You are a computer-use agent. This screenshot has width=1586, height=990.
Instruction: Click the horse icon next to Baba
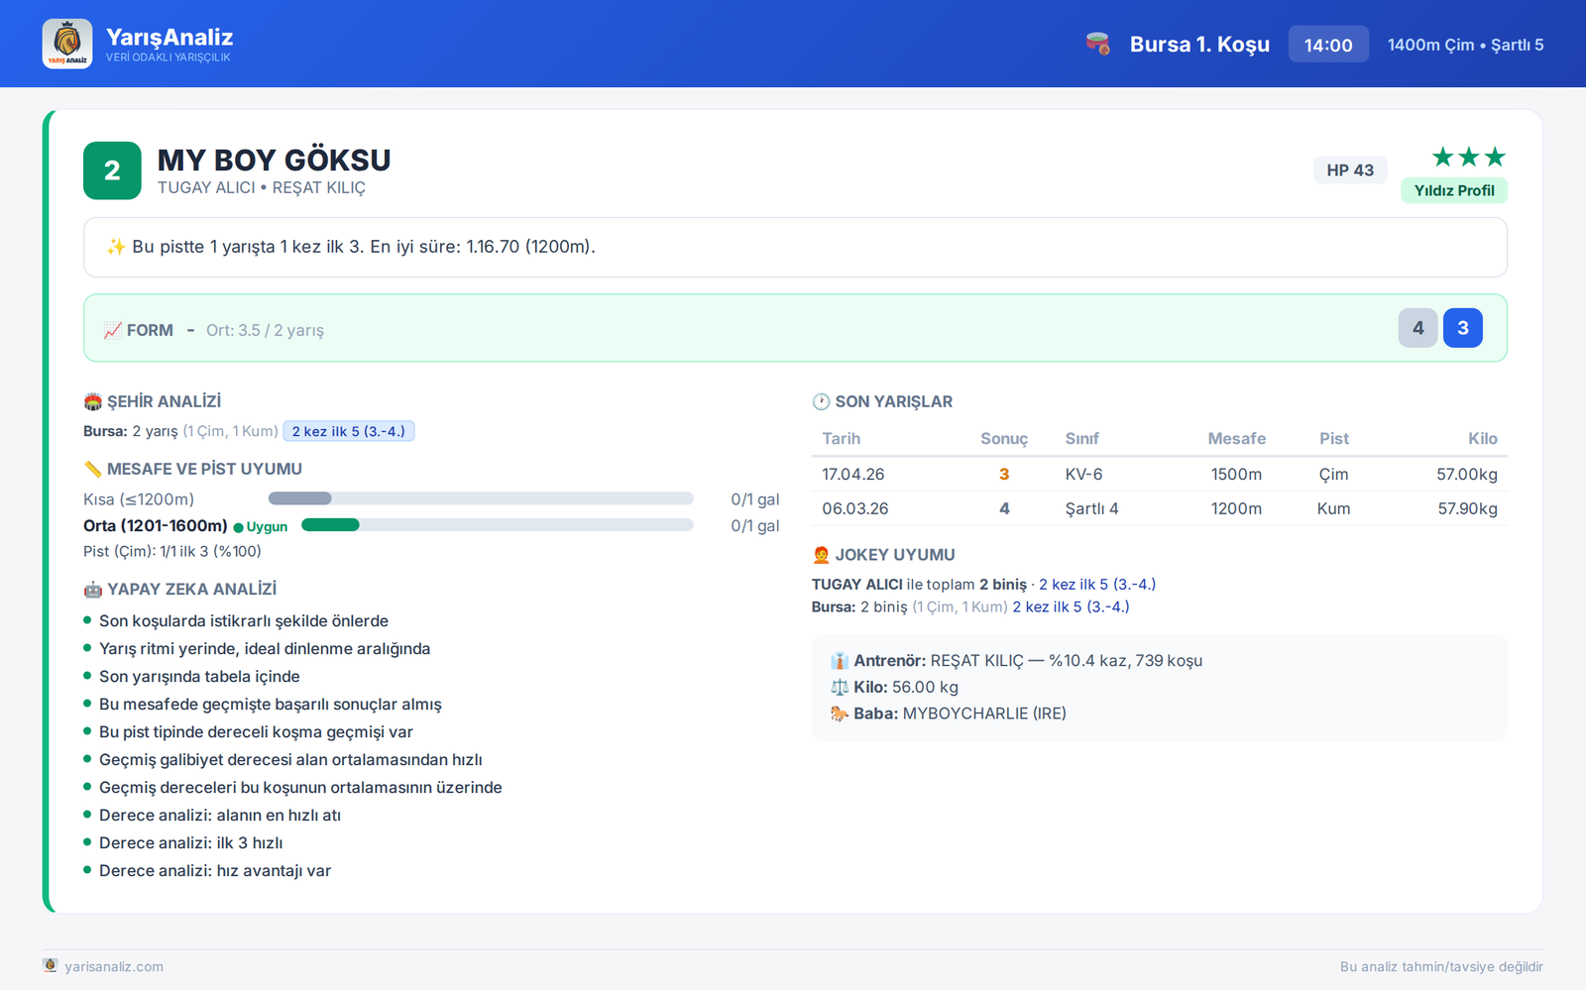coord(839,714)
